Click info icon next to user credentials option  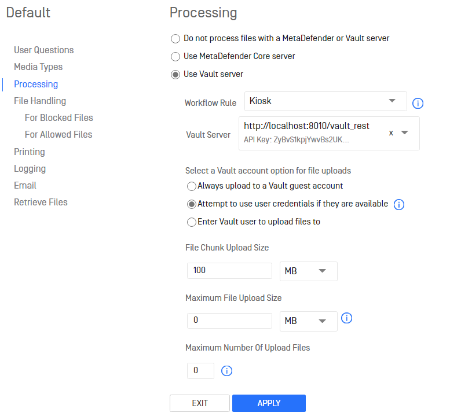coord(399,204)
